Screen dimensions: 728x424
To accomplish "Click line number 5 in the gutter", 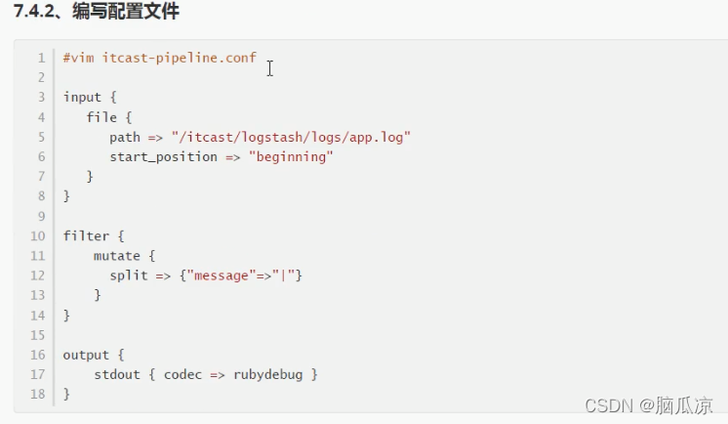I will 42,137.
